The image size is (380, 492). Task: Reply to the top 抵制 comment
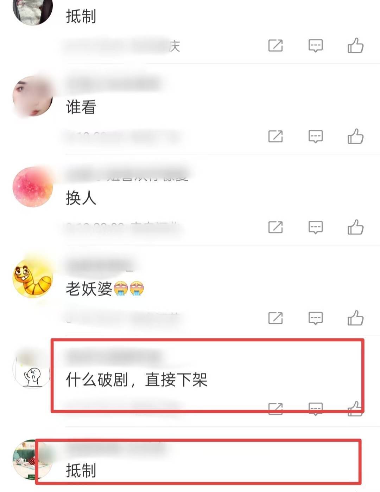(x=316, y=46)
